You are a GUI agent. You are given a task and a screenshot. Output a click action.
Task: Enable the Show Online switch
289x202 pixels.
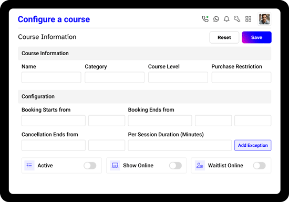click(x=176, y=166)
